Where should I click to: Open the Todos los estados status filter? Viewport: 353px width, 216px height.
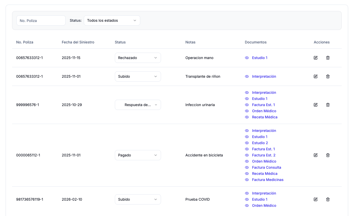112,20
